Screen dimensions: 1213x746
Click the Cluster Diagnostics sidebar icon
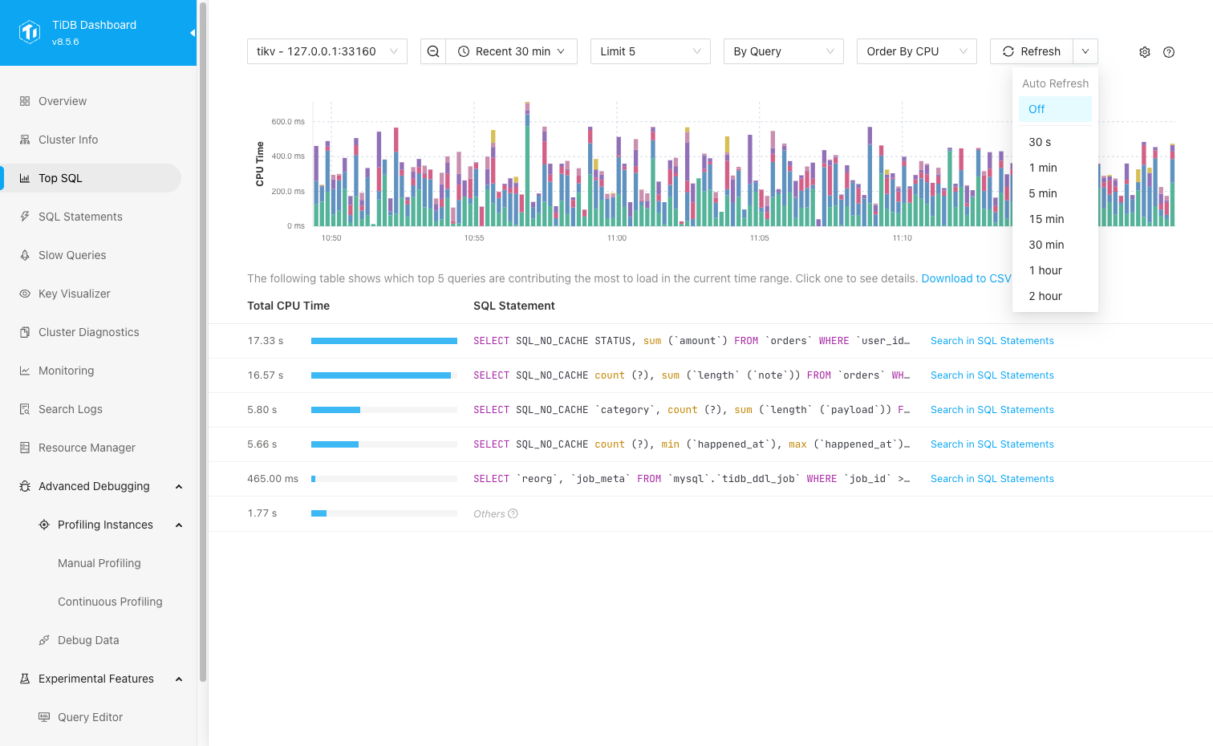click(25, 332)
